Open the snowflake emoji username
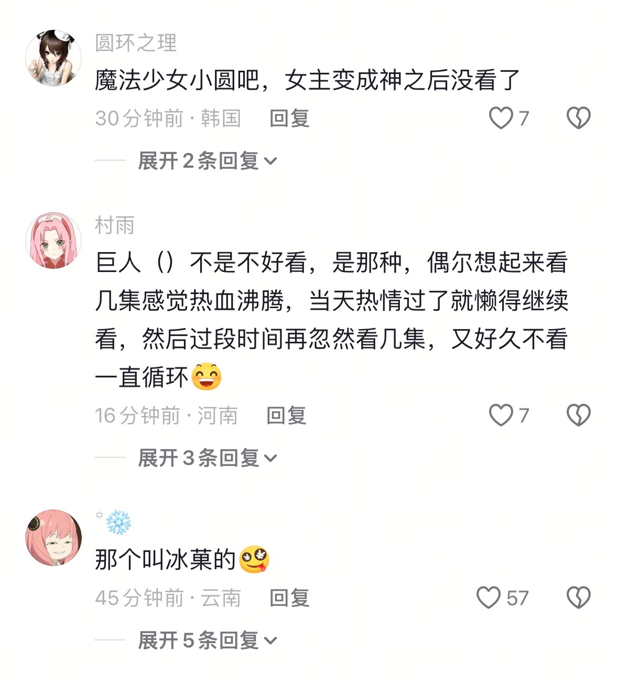 (113, 522)
